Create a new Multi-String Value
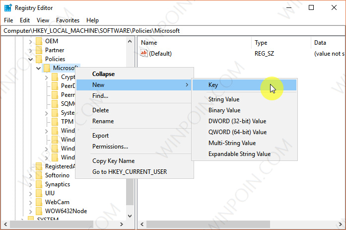This screenshot has width=346, height=230. click(x=244, y=143)
